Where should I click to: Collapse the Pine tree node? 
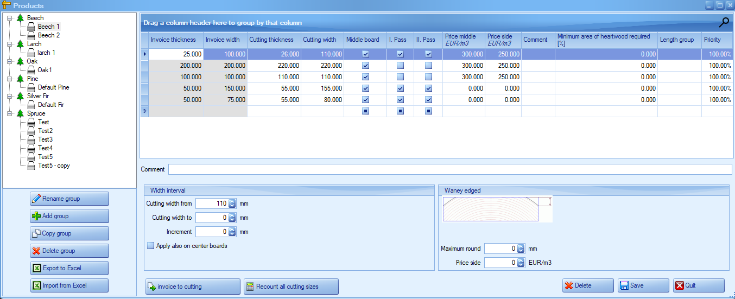[10, 79]
